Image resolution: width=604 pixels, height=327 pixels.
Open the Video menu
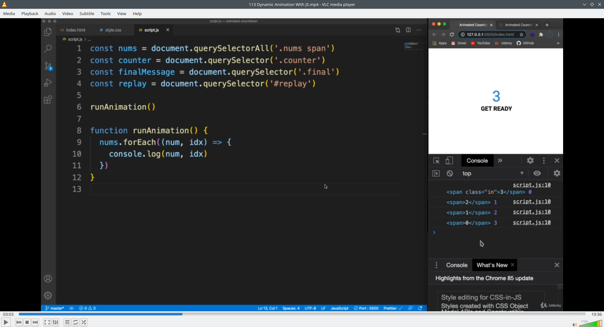pyautogui.click(x=68, y=13)
